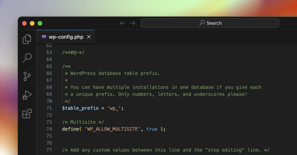Click the /** comment opener on line 65
297x155 pixels.
(66, 66)
